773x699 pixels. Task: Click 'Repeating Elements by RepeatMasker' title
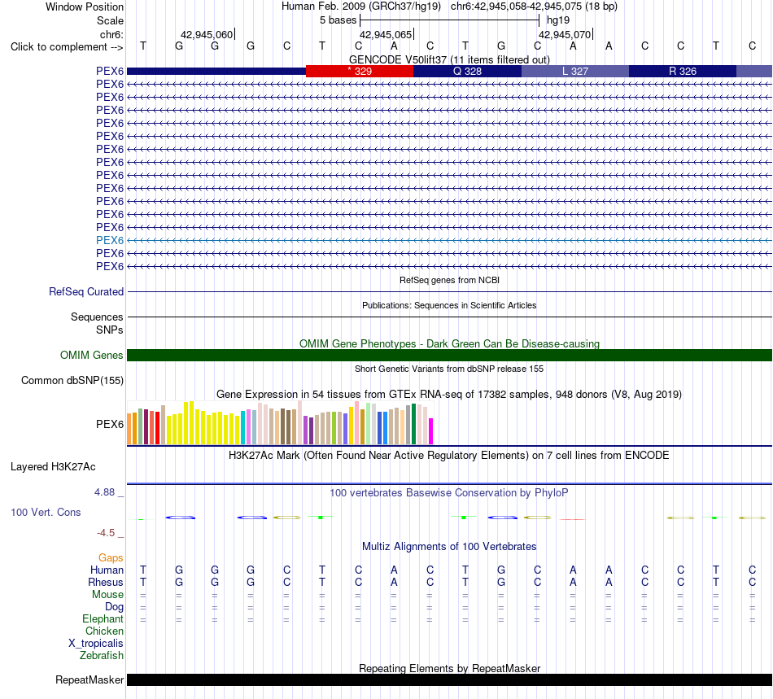[x=449, y=668]
